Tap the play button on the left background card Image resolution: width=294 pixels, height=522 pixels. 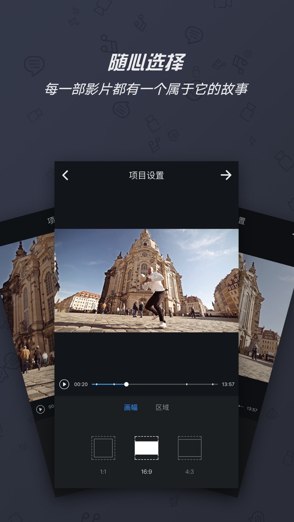40,409
